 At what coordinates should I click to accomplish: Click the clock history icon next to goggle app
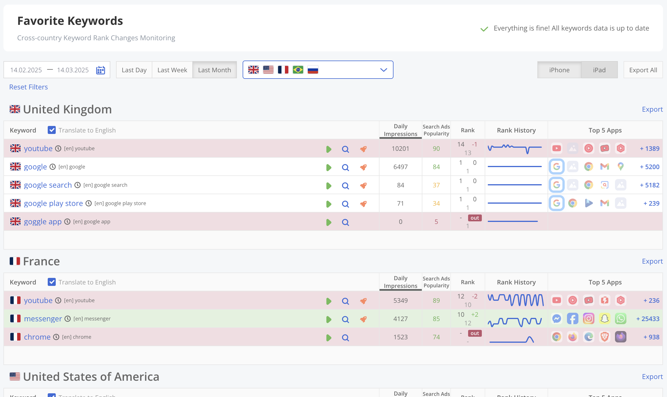(x=67, y=222)
